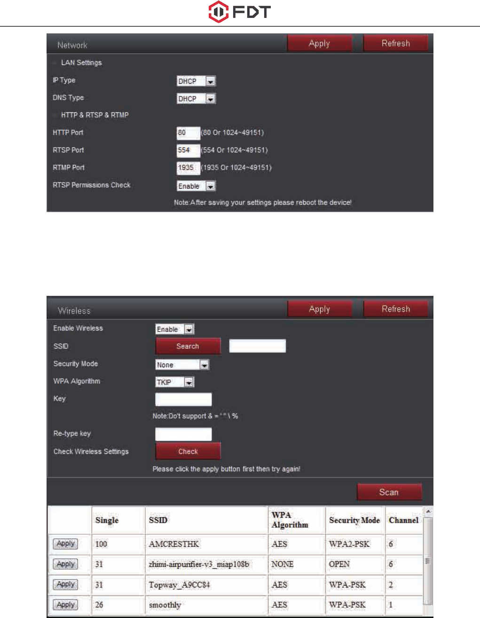
Task: Click Apply in the Network panel
Action: click(320, 43)
